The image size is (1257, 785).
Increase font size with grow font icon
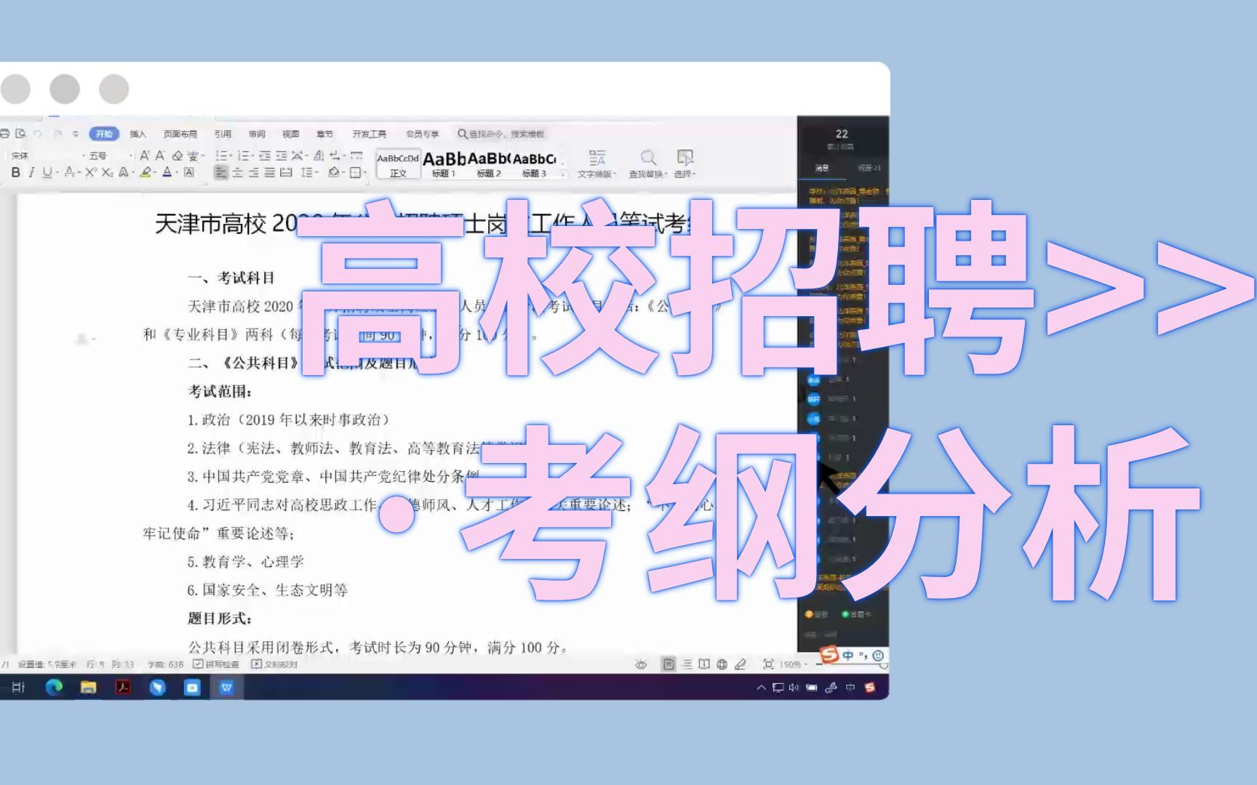click(x=144, y=156)
